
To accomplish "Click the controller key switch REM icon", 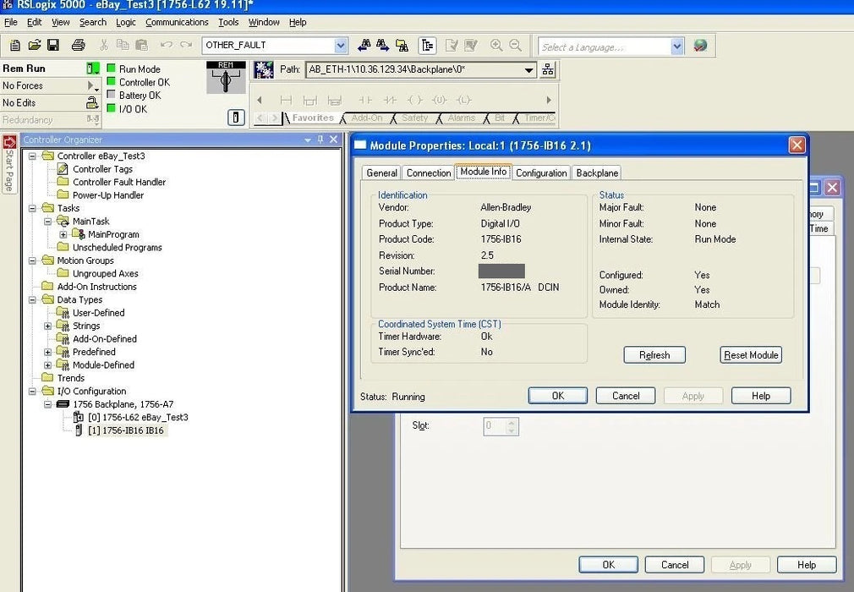I will tap(226, 77).
